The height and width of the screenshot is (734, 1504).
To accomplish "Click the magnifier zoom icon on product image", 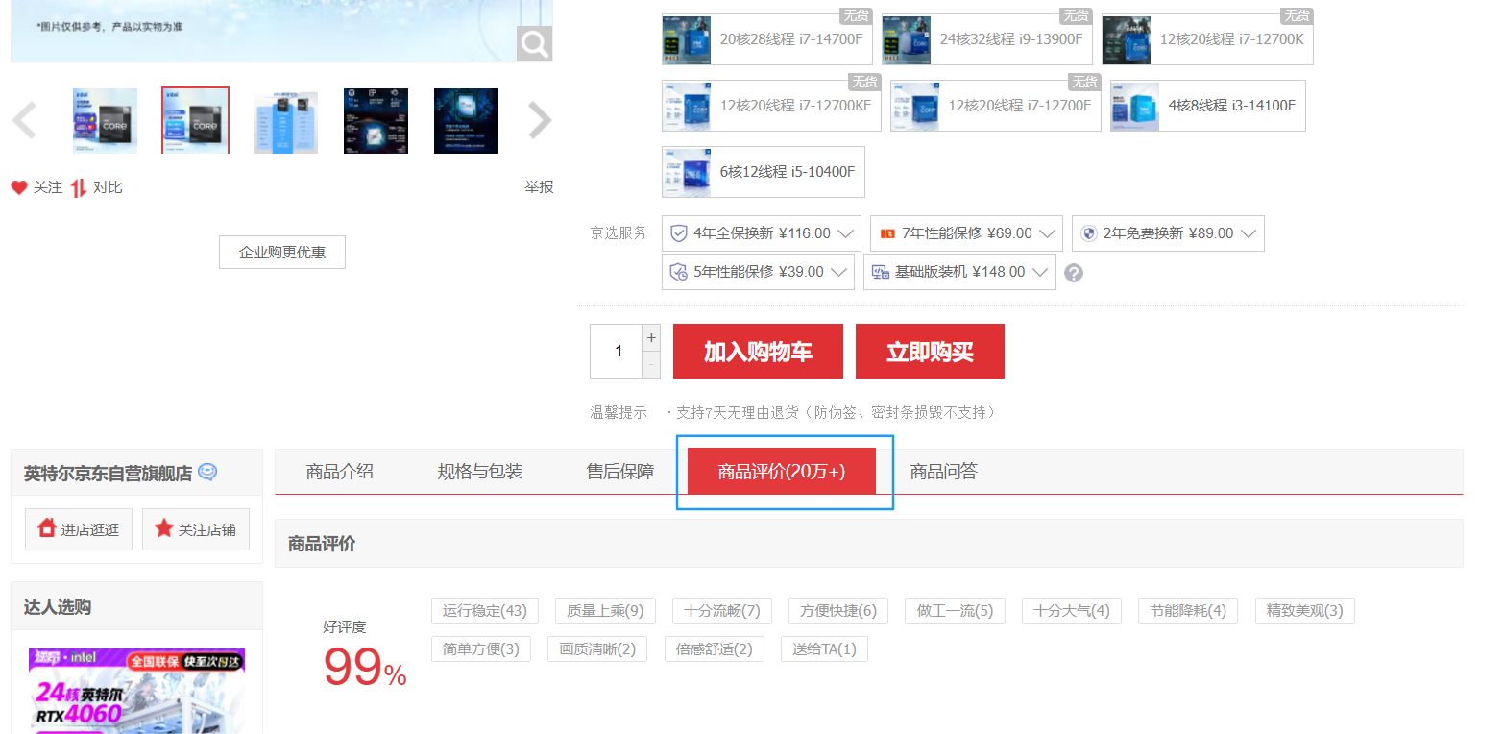I will tap(535, 43).
